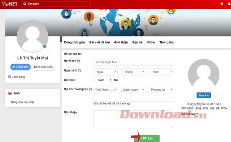This screenshot has width=231, height=142.
Task: Open the Tháng month dropdown
Action: point(133,72)
